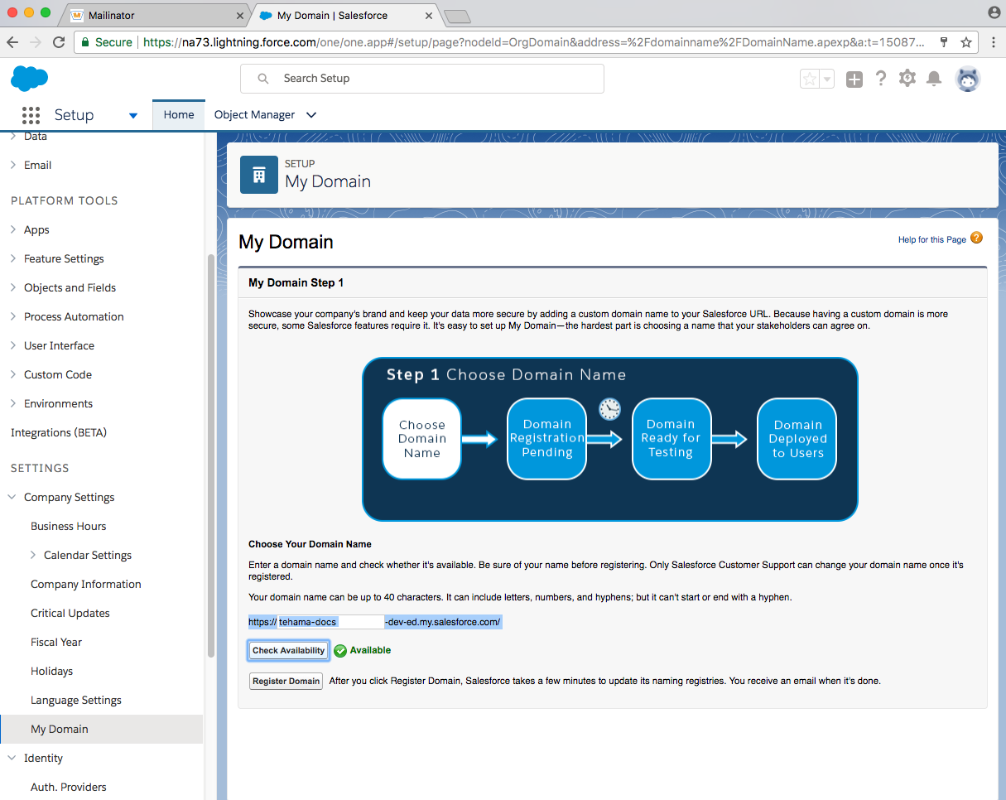Open the setup gear icon
The height and width of the screenshot is (800, 1006).
pyautogui.click(x=907, y=79)
